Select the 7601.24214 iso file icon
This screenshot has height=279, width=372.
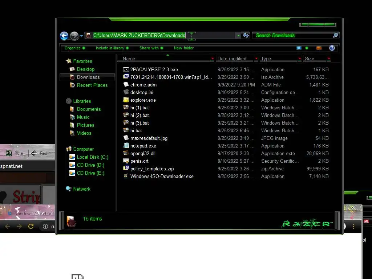(x=126, y=77)
